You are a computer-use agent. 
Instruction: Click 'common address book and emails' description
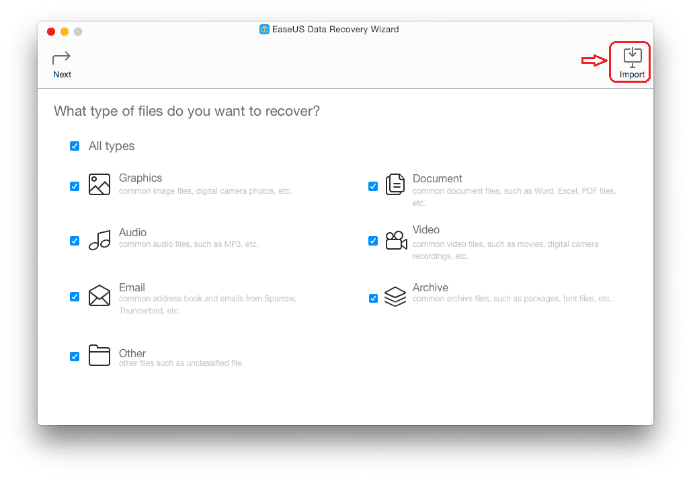(x=208, y=304)
